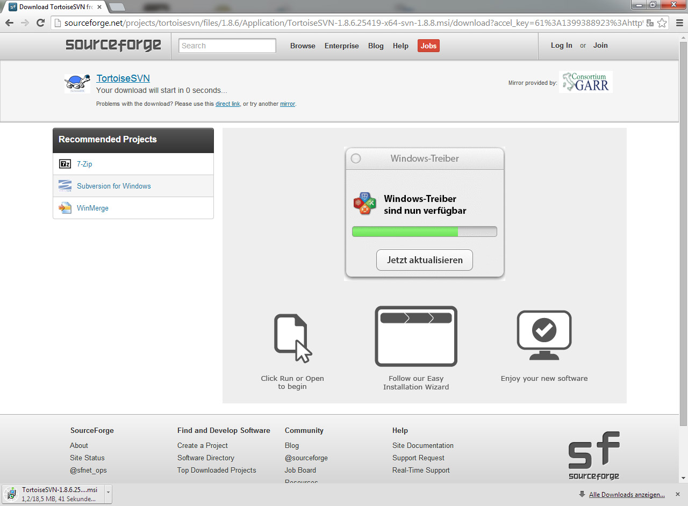
Task: Open the Job Board footer link
Action: [x=300, y=470]
